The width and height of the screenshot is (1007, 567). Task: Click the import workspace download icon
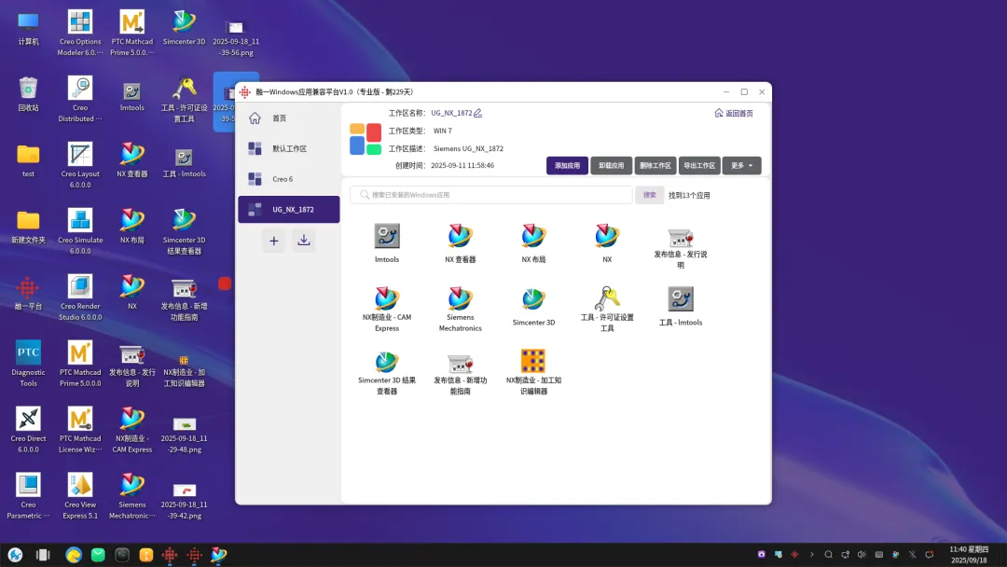click(x=304, y=241)
